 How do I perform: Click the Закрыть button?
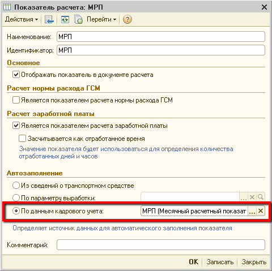pyautogui.click(x=254, y=262)
